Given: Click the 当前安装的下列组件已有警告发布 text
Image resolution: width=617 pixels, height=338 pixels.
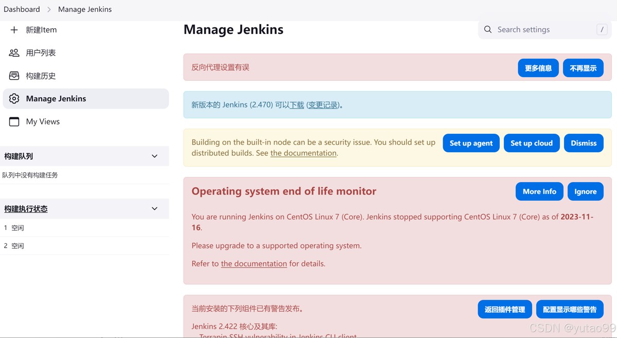Looking at the screenshot, I should [247, 309].
